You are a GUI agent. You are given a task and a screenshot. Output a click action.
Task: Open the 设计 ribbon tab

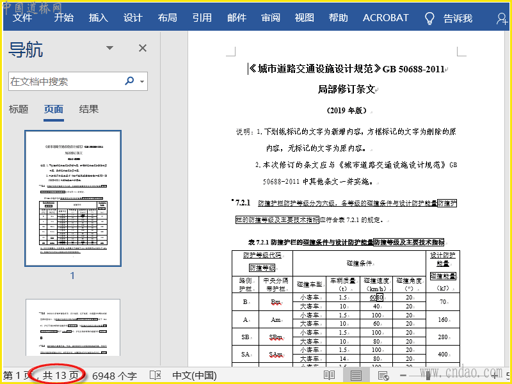coord(133,18)
